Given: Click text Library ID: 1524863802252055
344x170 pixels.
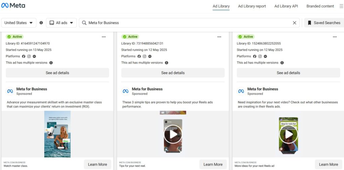Looking at the screenshot, I should click(259, 44).
